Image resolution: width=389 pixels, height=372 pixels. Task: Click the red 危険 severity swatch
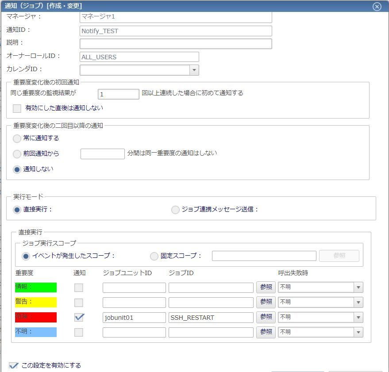coord(36,317)
